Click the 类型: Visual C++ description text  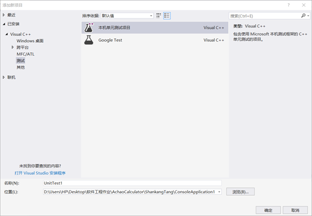(249, 26)
